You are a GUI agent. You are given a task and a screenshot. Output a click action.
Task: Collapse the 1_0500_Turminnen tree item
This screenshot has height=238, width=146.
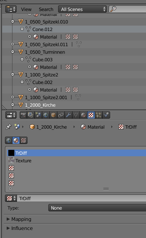click(x=13, y=52)
